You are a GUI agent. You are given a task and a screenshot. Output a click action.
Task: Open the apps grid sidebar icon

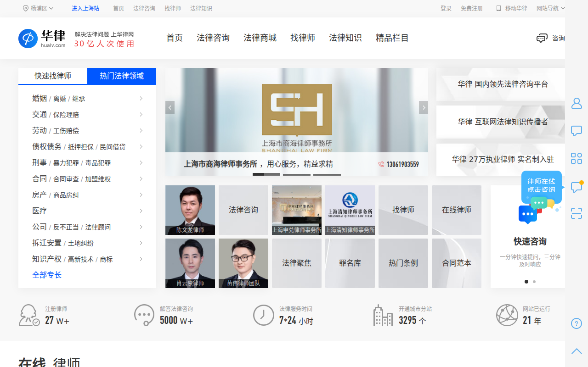pos(577,158)
